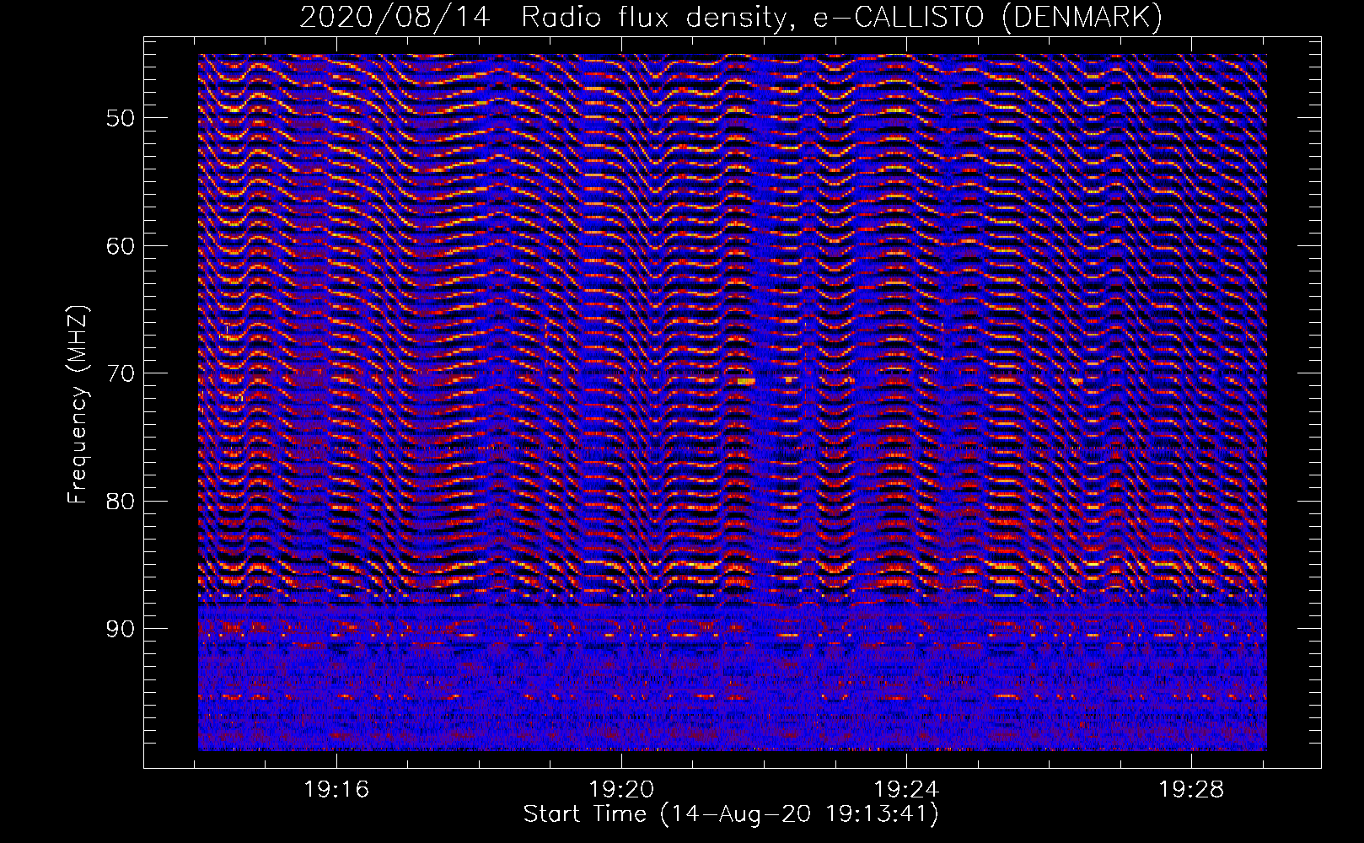The height and width of the screenshot is (843, 1364).
Task: Click the 80 MHz frequency tick label
Action: (x=119, y=501)
